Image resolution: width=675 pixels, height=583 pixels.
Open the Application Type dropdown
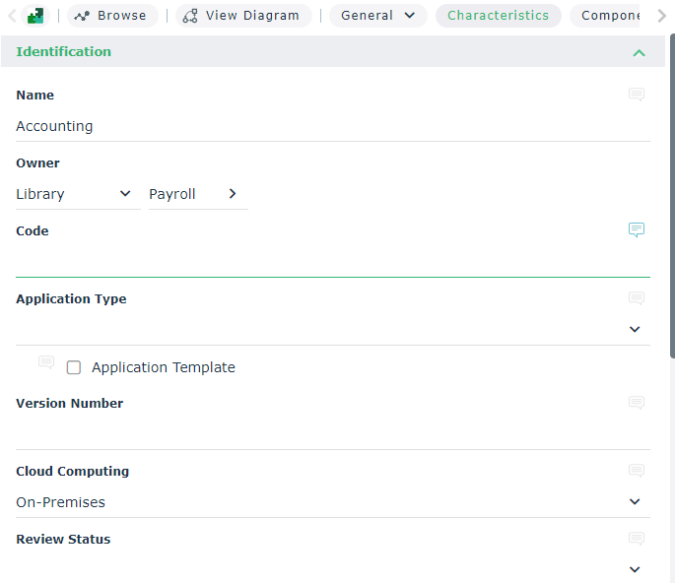(635, 329)
